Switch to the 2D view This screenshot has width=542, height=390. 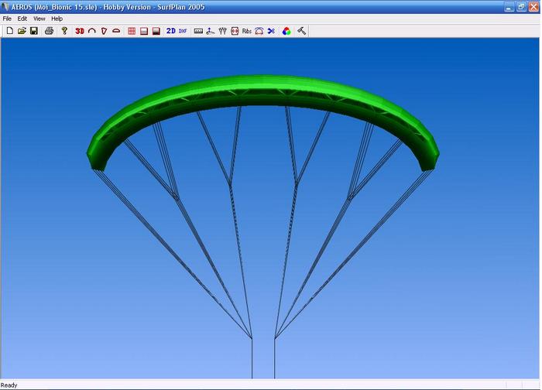click(x=170, y=31)
